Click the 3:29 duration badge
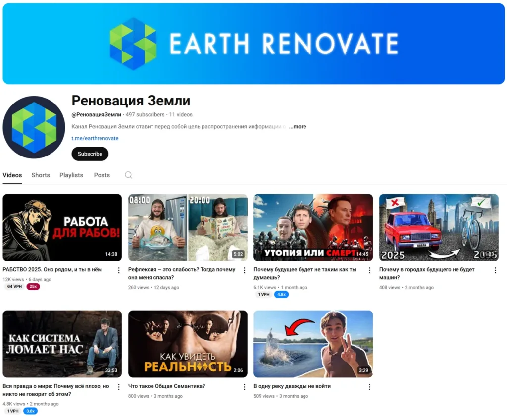 point(363,370)
